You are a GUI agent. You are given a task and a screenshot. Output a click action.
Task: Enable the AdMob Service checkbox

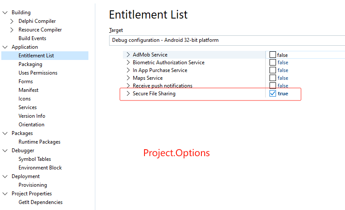[273, 55]
